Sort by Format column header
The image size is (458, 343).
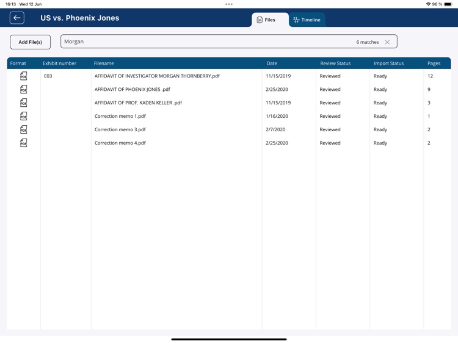pyautogui.click(x=18, y=63)
